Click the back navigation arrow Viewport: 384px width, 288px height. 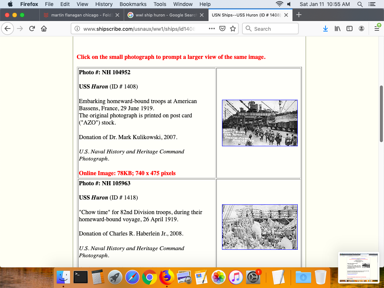(8, 28)
